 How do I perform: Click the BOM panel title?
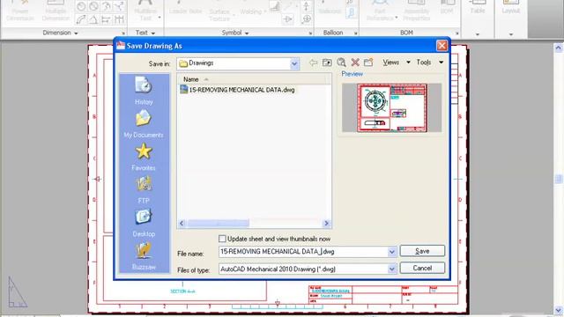pos(406,33)
